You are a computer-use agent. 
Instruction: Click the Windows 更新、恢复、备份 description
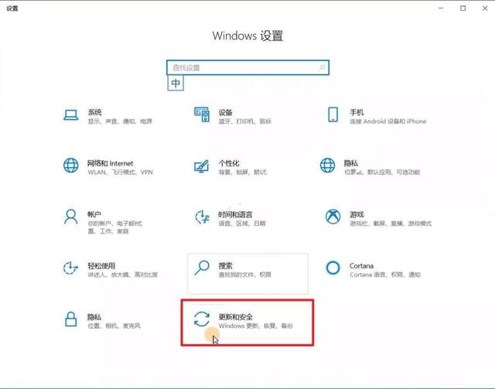pyautogui.click(x=256, y=326)
